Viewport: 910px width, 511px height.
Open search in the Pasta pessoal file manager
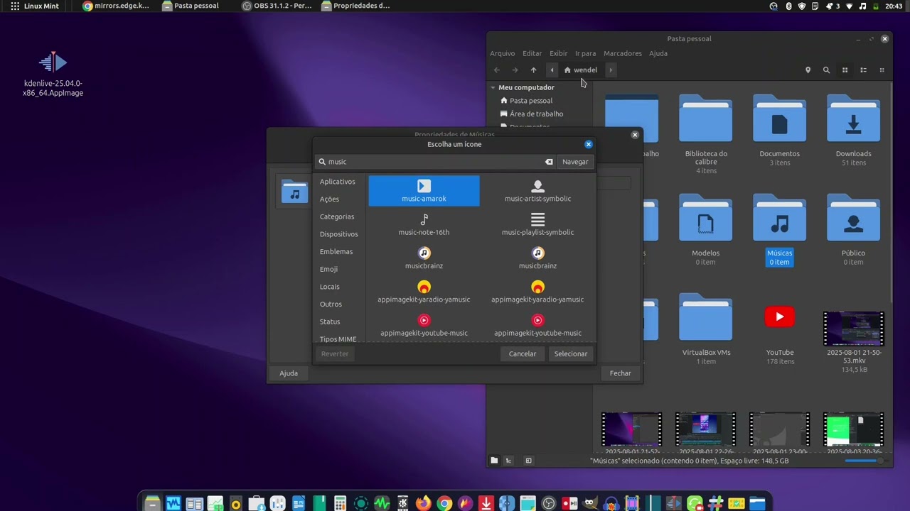(826, 70)
